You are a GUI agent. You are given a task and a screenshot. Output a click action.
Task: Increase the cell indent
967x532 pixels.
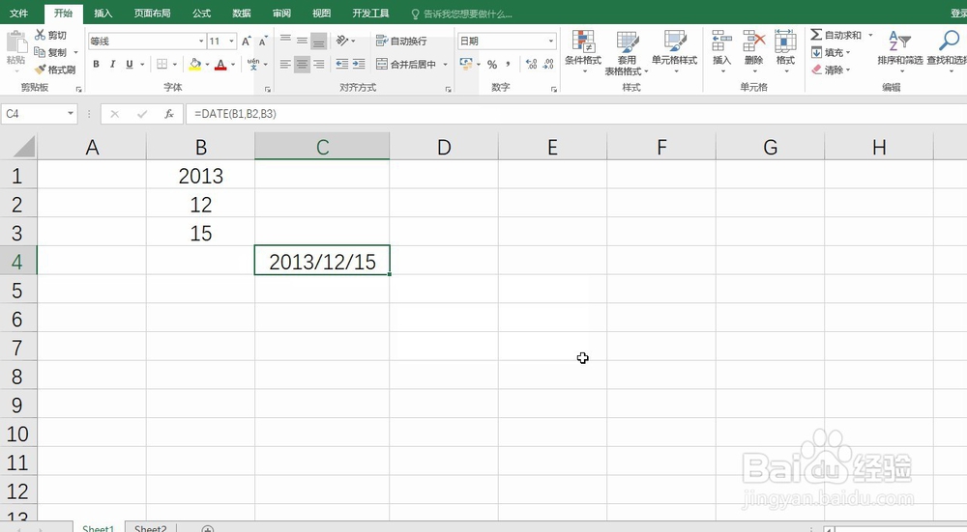[359, 64]
